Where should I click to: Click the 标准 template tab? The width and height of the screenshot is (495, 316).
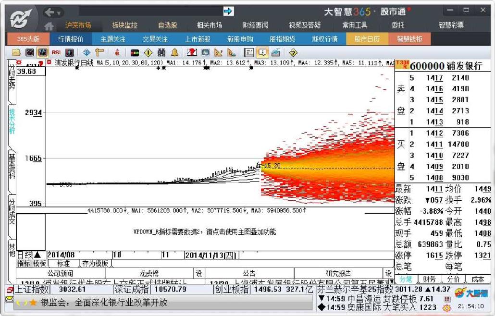coord(63,263)
